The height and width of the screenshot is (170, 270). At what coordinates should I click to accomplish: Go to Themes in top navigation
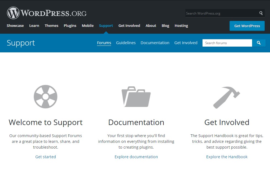(x=52, y=26)
